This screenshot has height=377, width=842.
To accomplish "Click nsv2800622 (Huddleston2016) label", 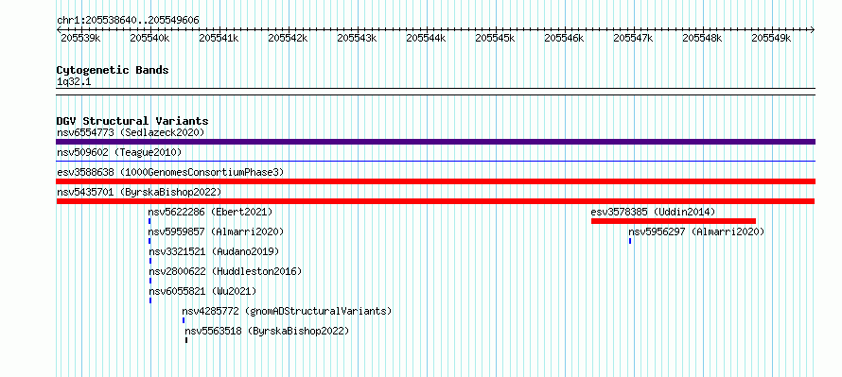I will pos(225,271).
